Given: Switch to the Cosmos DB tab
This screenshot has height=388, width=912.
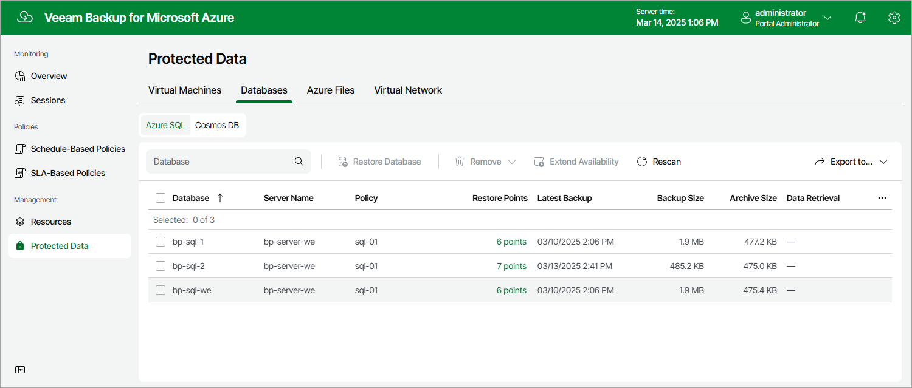Looking at the screenshot, I should (x=217, y=125).
